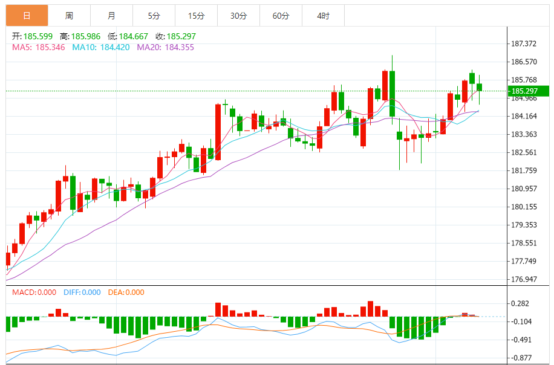554x365 pixels.
Task: Switch to the 月 monthly tab
Action: (x=111, y=16)
